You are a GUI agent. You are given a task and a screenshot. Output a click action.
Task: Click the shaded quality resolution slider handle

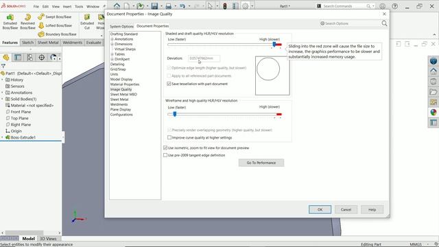point(274,44)
